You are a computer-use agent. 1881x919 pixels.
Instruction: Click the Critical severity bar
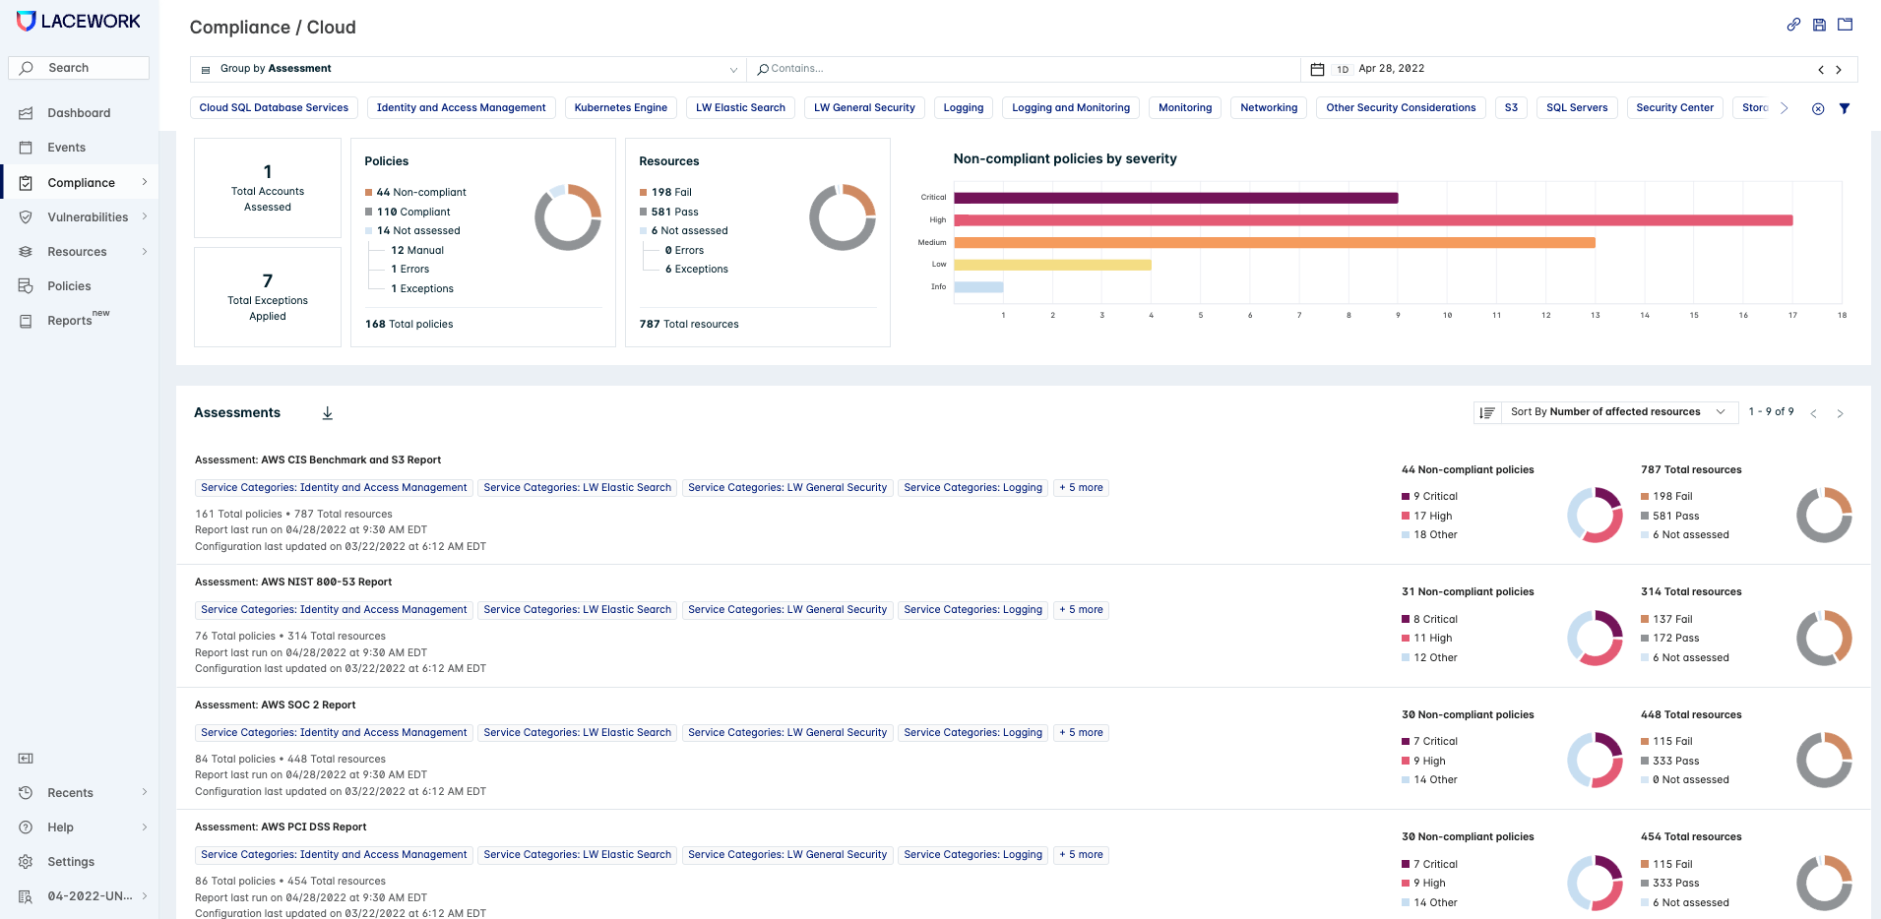click(x=1176, y=198)
